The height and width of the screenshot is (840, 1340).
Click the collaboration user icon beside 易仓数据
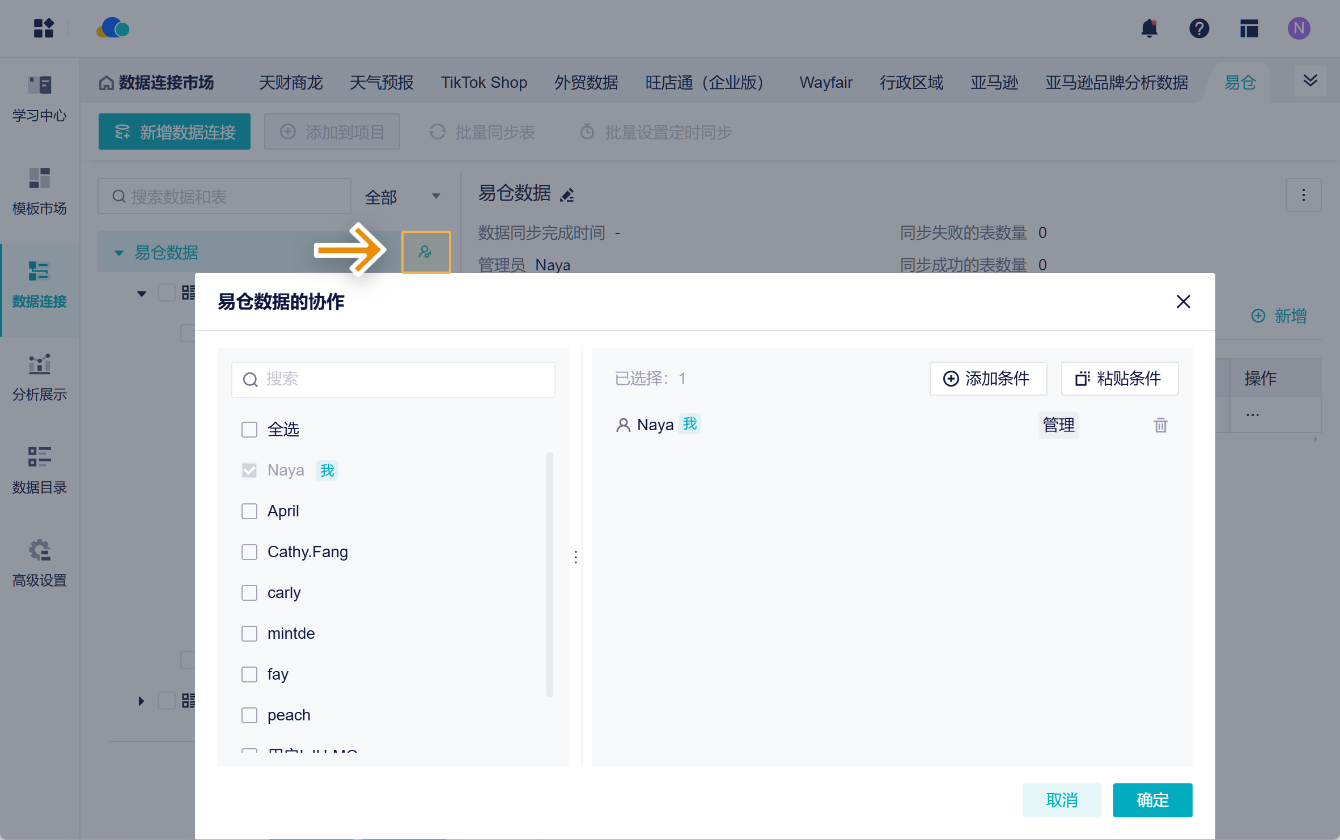click(426, 252)
